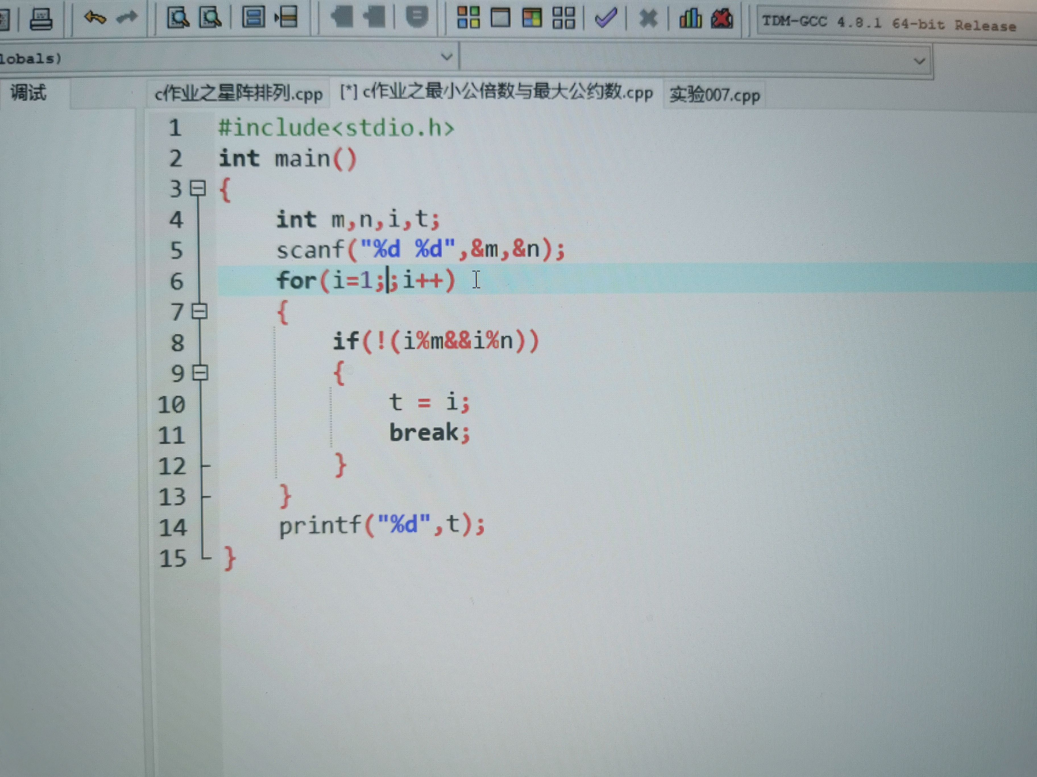Click closing brace on line 12
Viewport: 1037px width, 777px height.
pyautogui.click(x=340, y=465)
